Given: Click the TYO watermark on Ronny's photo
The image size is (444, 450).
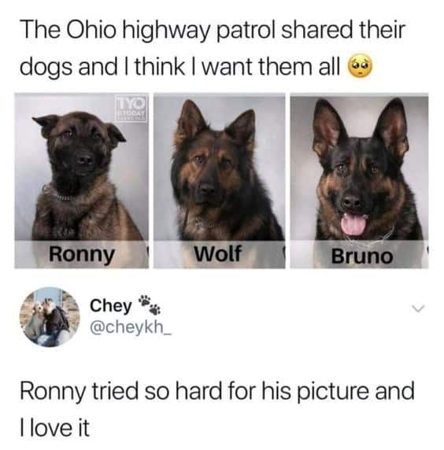Looking at the screenshot, I should tap(131, 109).
